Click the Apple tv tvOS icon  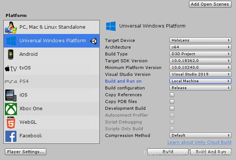click(11, 69)
